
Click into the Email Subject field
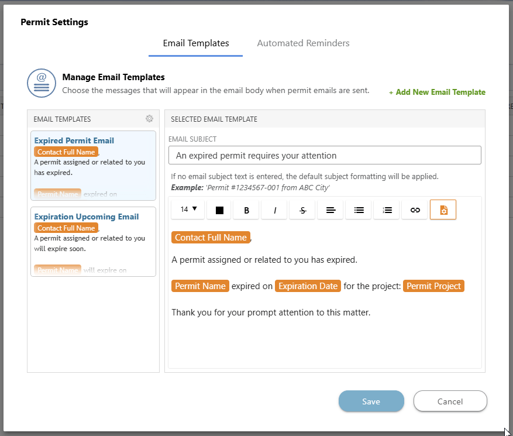pos(325,155)
